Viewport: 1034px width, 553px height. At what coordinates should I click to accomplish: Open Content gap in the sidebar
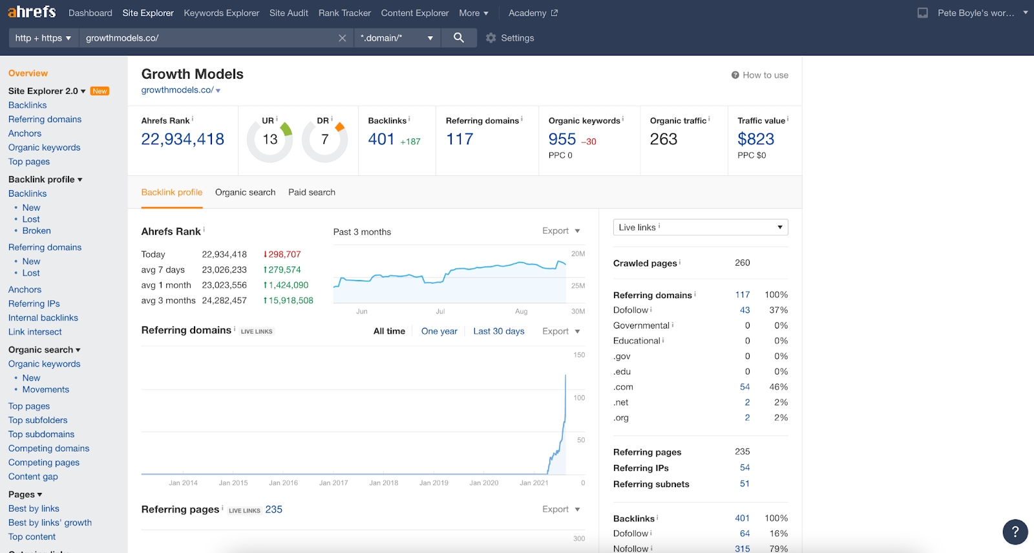tap(33, 477)
